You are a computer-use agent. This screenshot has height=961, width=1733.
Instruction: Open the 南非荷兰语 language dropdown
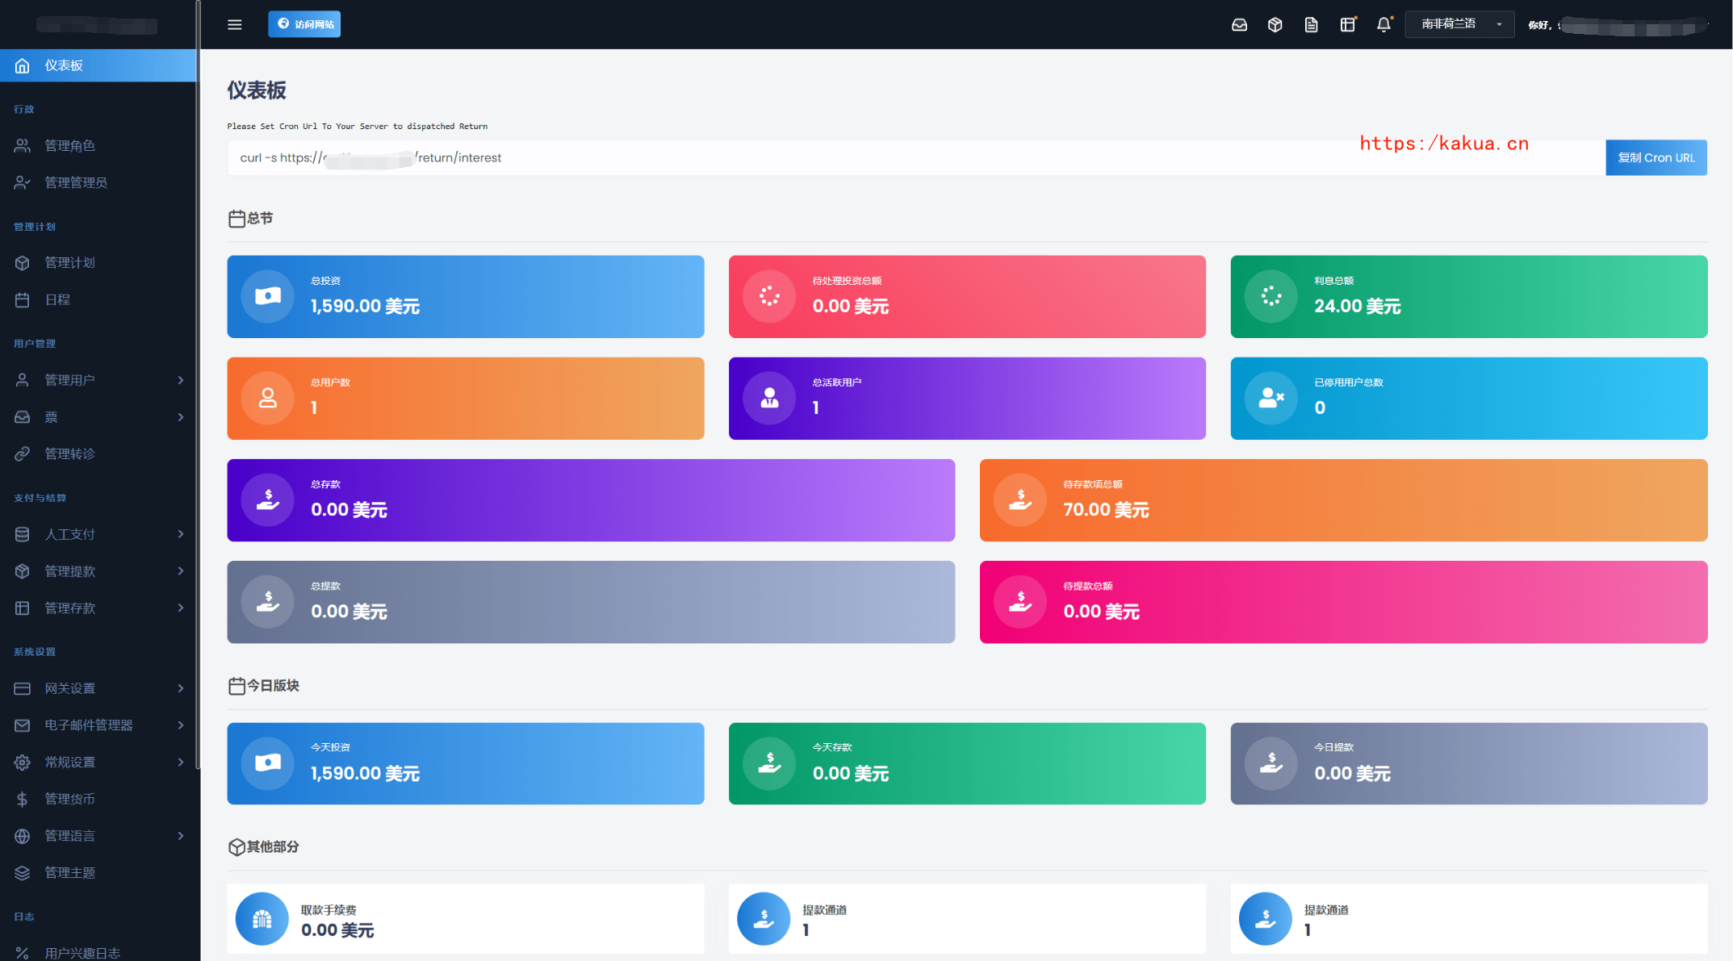pyautogui.click(x=1459, y=24)
